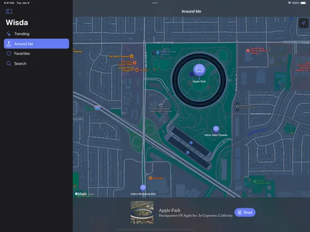Click the Apple Fitness Center marker
Viewport: 310px width, 232px height.
click(x=158, y=53)
